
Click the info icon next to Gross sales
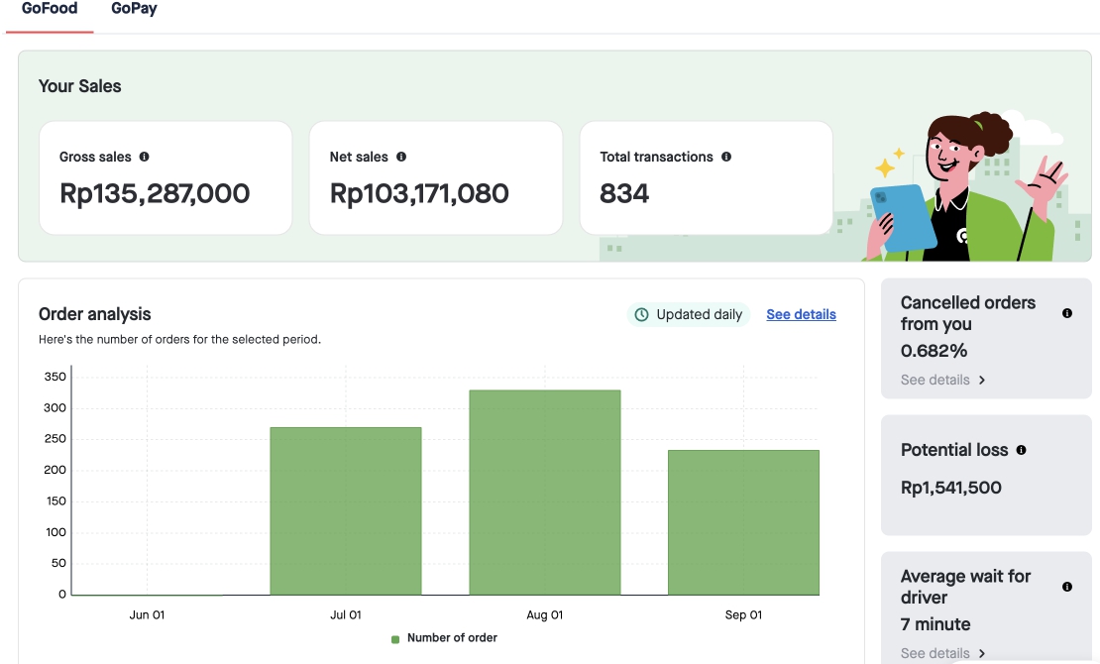pyautogui.click(x=144, y=157)
